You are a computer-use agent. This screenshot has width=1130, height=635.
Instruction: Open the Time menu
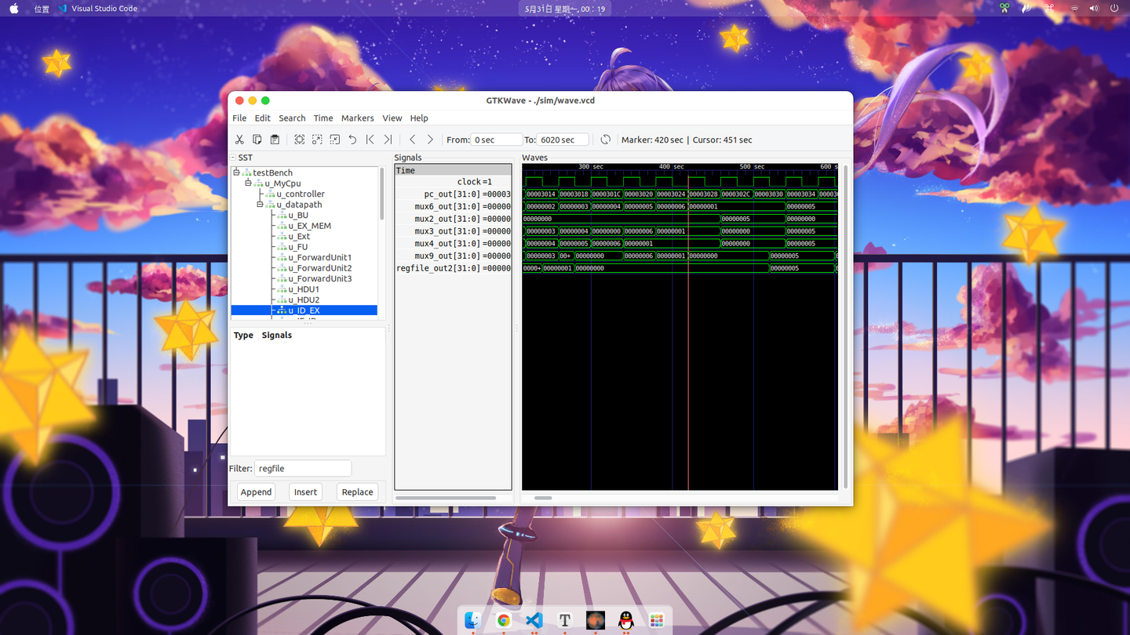(x=323, y=118)
